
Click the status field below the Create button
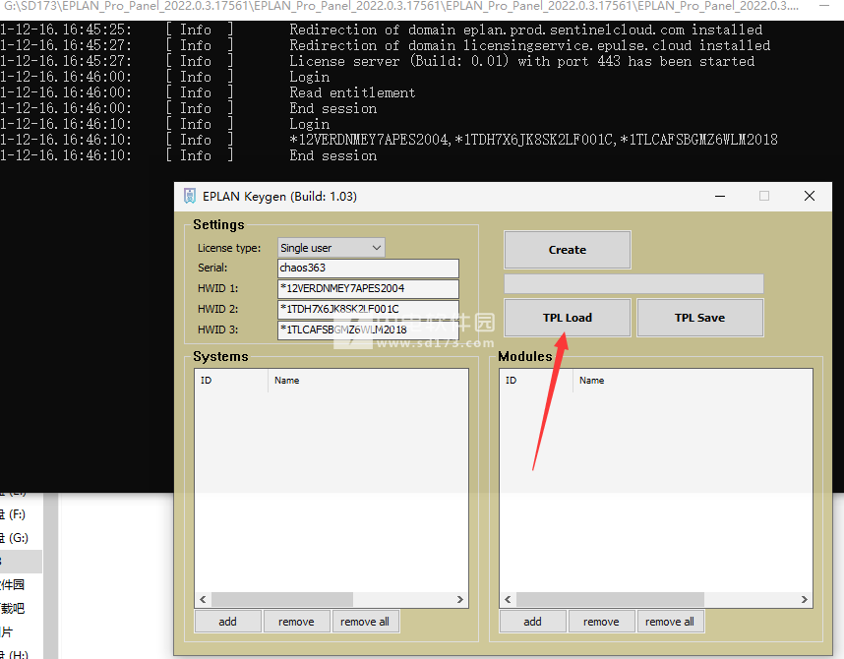(633, 283)
